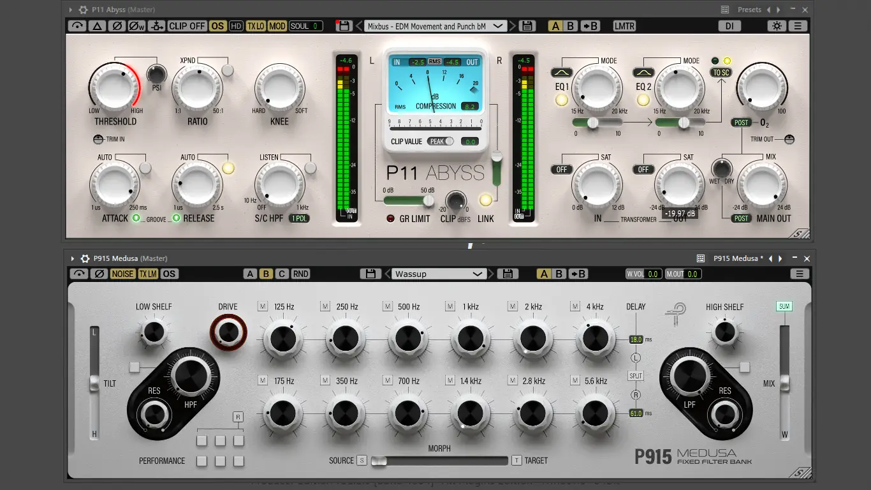Open the Abyss hamburger menu
Image resolution: width=871 pixels, height=490 pixels.
[x=798, y=26]
